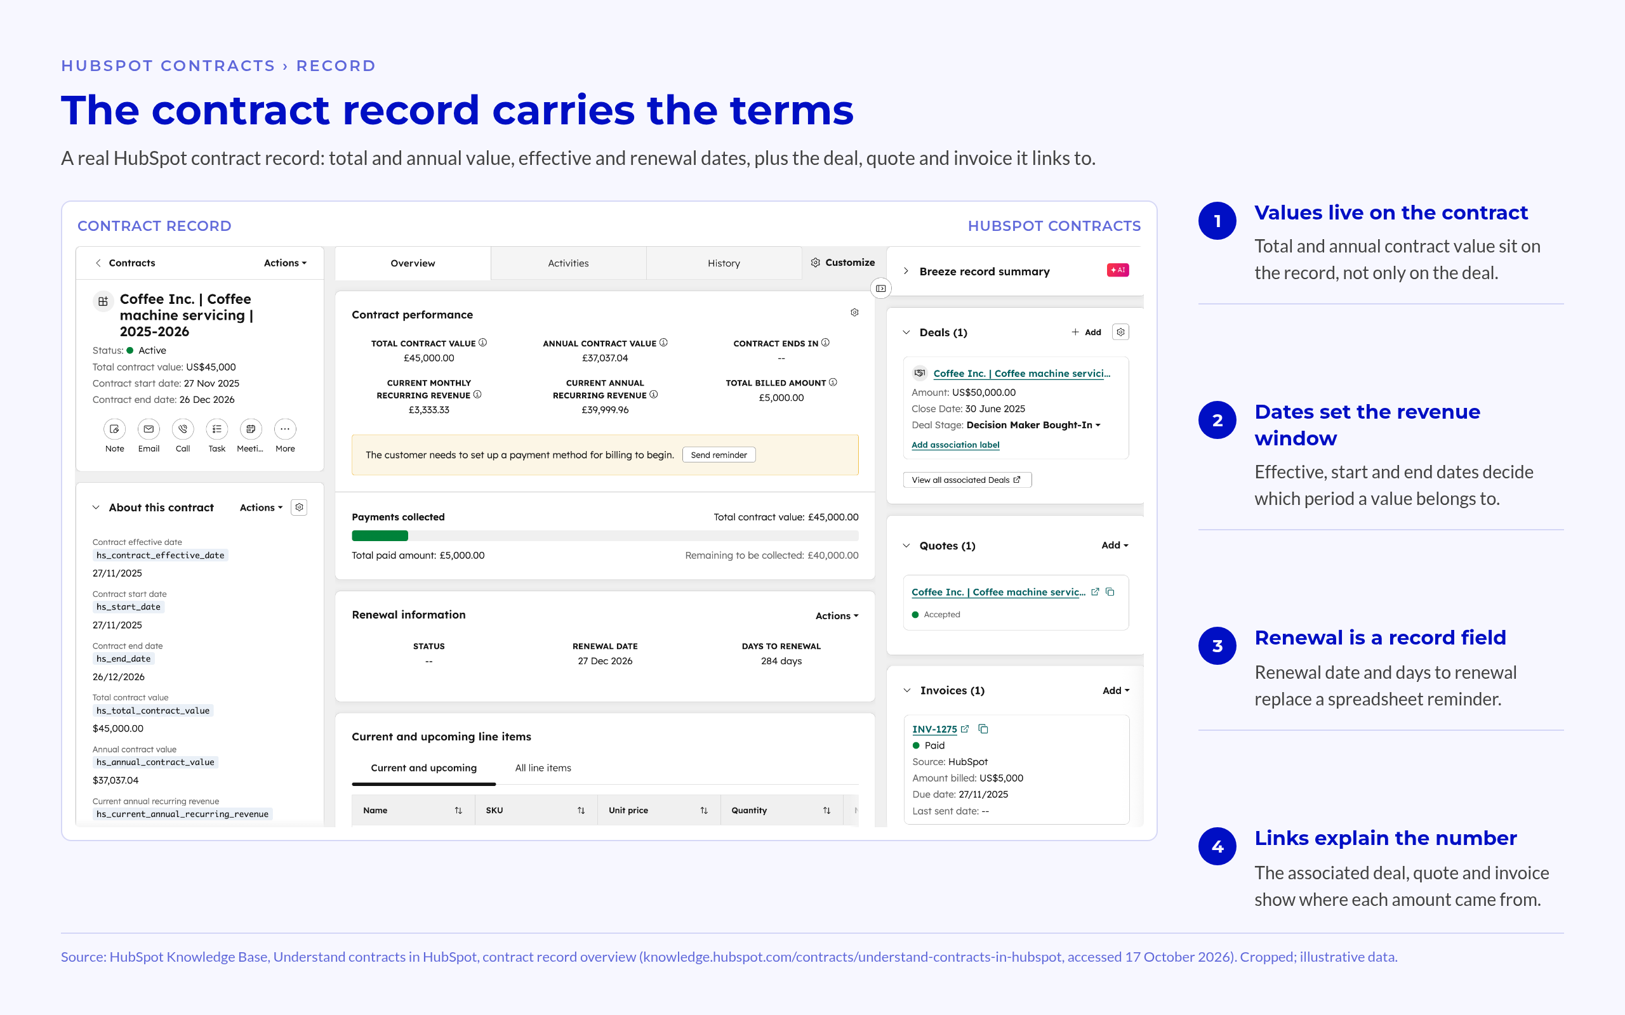1625x1015 pixels.
Task: Click the Call action icon
Action: click(x=183, y=429)
